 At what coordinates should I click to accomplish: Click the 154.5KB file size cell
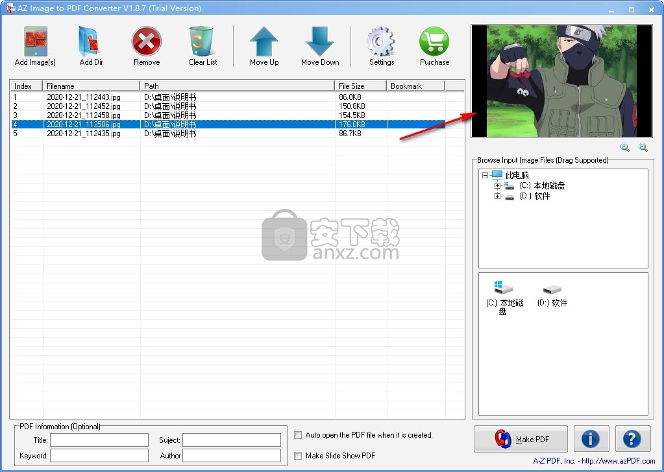pyautogui.click(x=352, y=115)
